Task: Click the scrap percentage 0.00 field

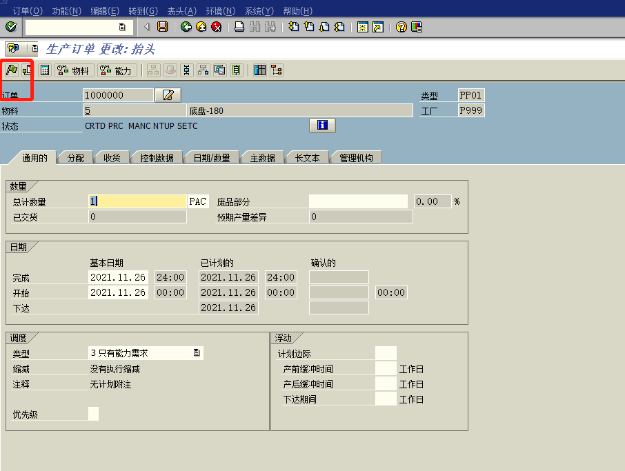Action: 433,201
